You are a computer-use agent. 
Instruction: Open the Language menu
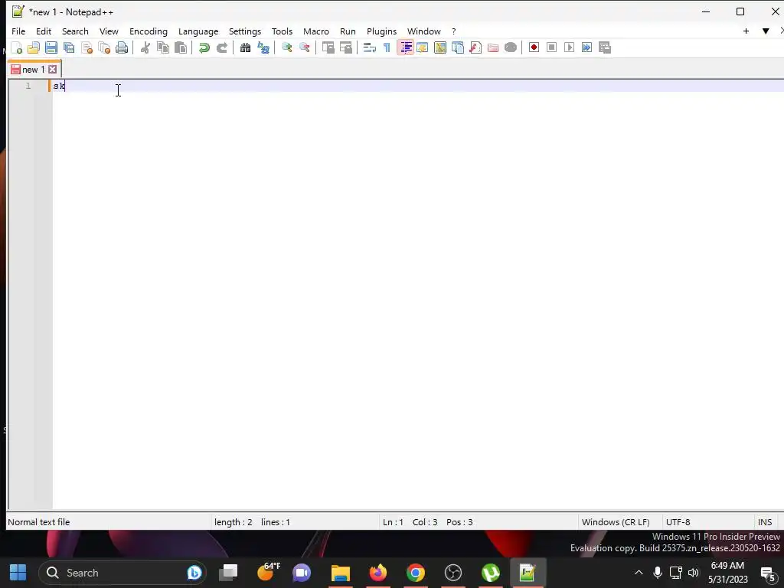198,31
